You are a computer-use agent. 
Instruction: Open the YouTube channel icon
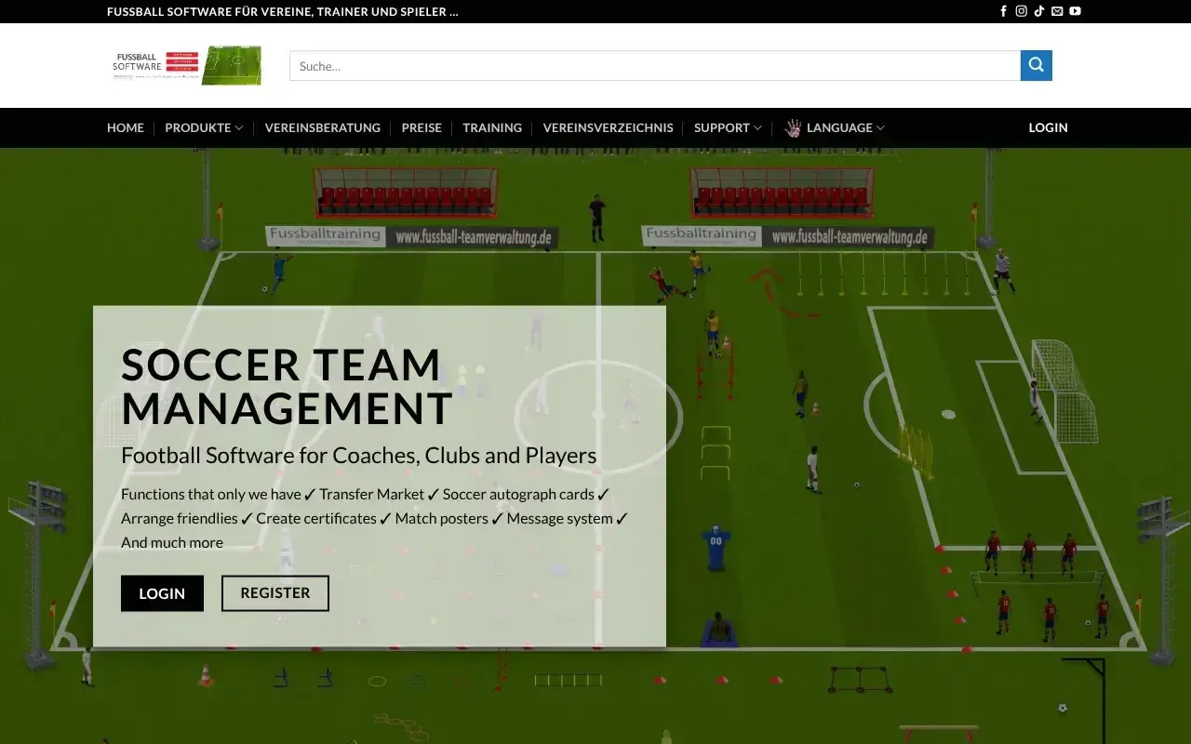pos(1075,11)
